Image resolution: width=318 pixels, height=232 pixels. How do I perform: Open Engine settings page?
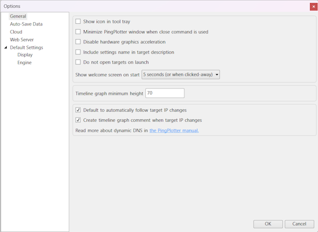[x=24, y=63]
